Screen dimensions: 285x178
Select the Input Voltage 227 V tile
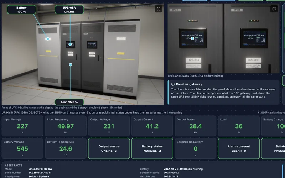click(22, 126)
